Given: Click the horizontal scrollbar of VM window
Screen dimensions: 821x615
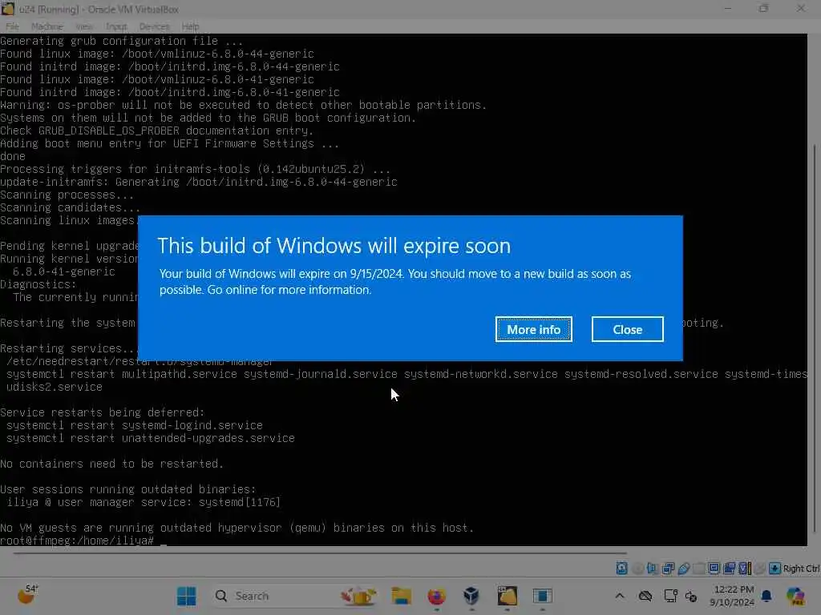Looking at the screenshot, I should click(x=319, y=553).
